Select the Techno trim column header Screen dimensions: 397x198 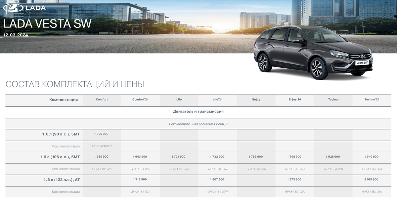coord(333,99)
